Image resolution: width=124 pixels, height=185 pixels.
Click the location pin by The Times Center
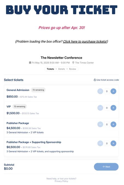pos(73,63)
